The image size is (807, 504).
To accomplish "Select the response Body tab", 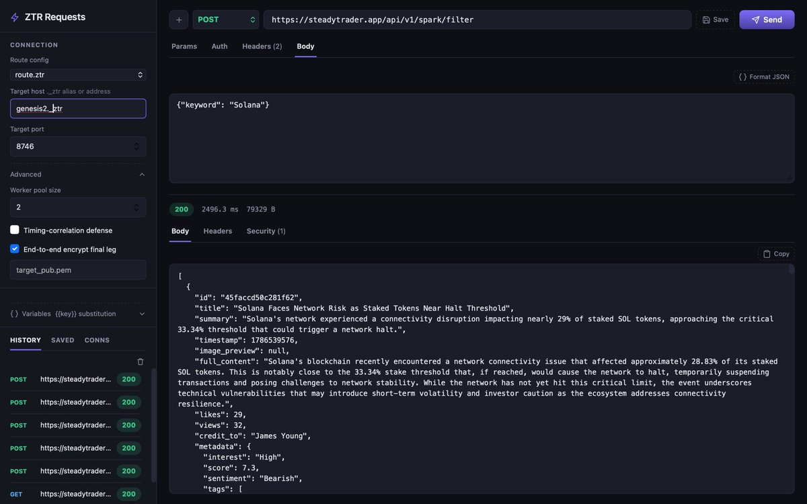I will coord(180,231).
